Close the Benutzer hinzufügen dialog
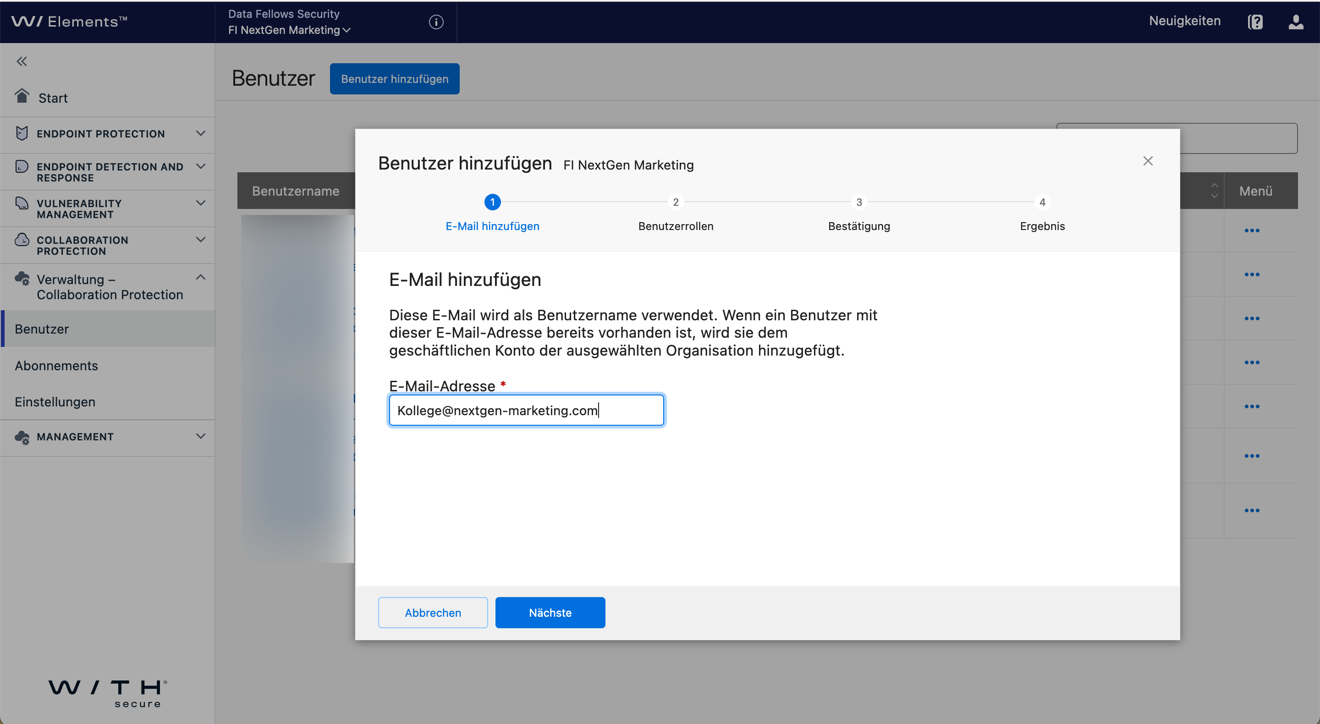The height and width of the screenshot is (724, 1320). click(1148, 161)
